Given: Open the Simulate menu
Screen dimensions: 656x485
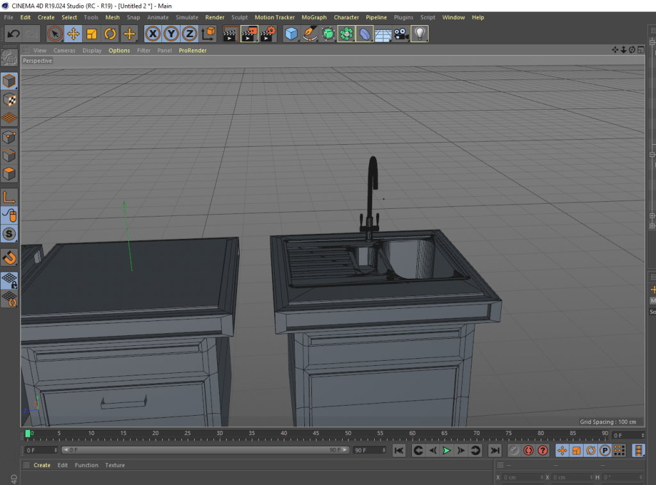Looking at the screenshot, I should point(186,17).
